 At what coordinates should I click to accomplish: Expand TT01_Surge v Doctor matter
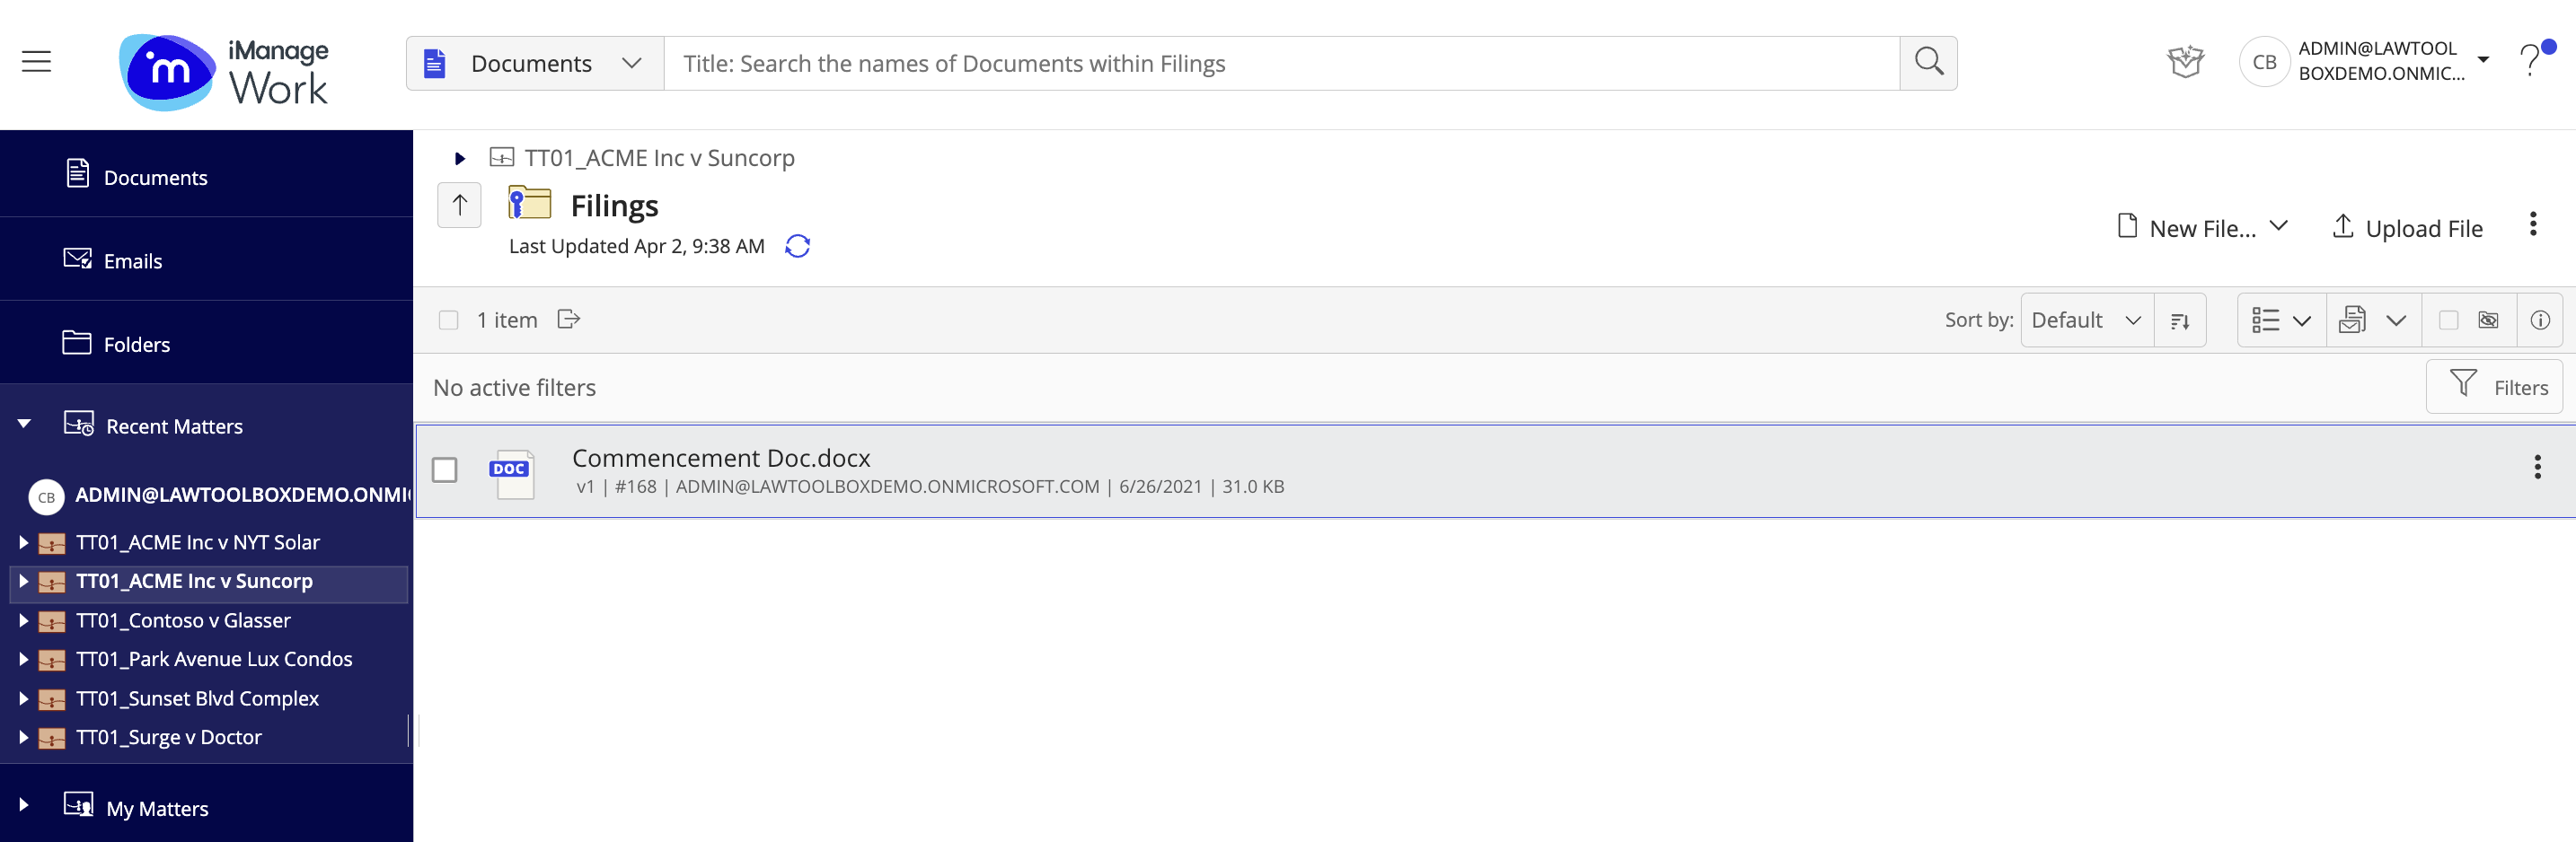(x=23, y=737)
